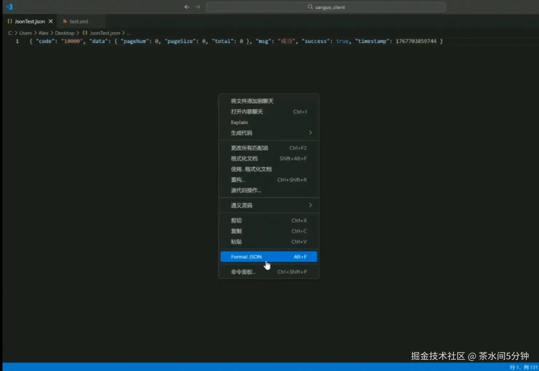539x371 pixels.
Task: Click the Users breadcrumb segment
Action: click(25, 33)
